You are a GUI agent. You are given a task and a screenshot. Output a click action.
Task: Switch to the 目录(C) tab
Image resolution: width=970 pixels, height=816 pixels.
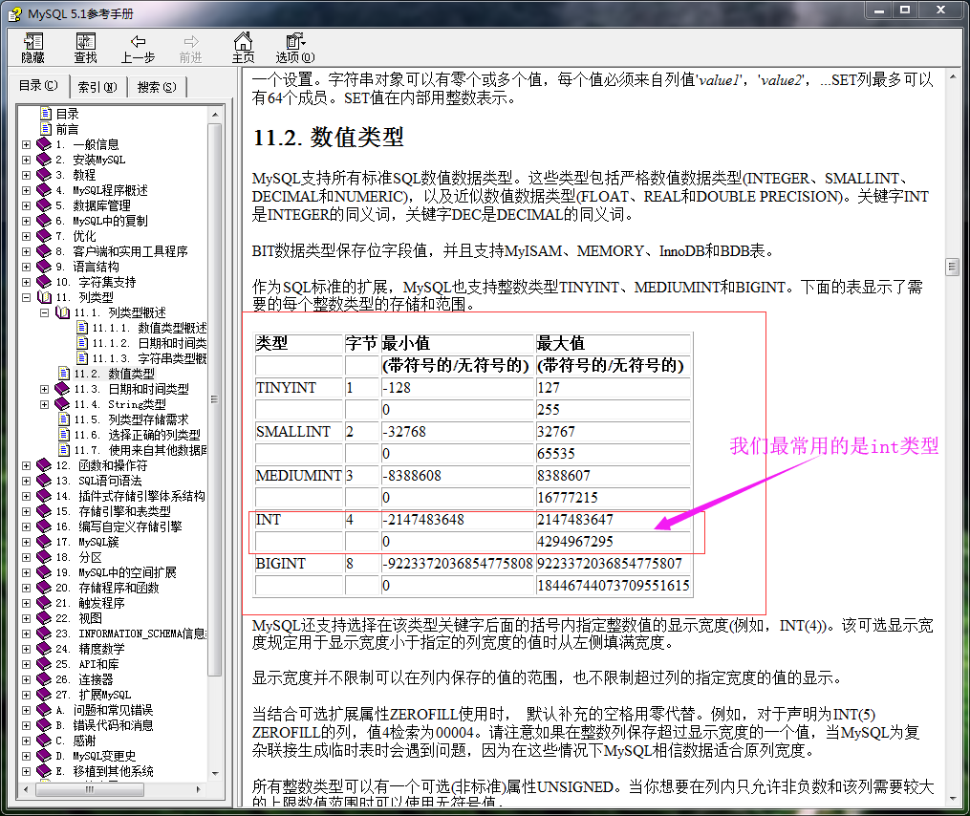click(38, 85)
